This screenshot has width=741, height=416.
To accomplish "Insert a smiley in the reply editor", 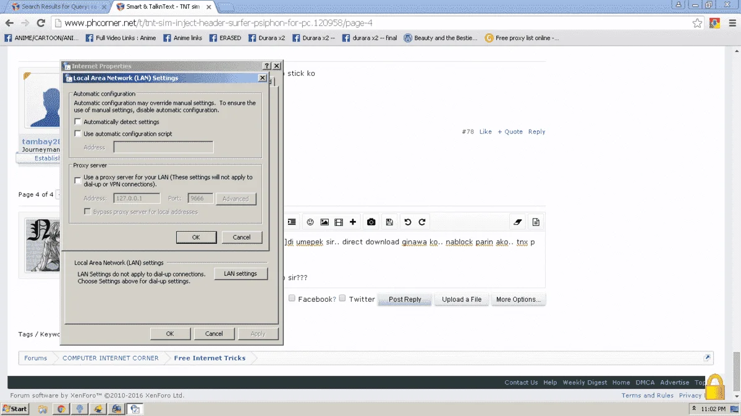I will point(310,222).
